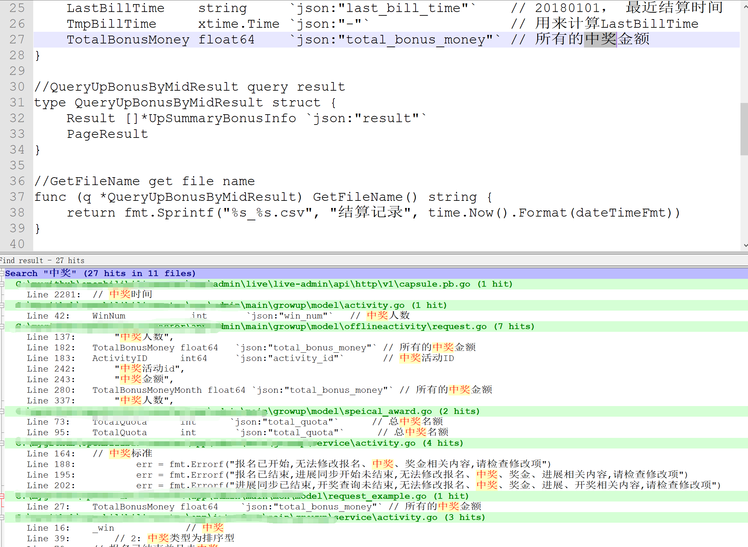Image resolution: width=748 pixels, height=547 pixels.
Task: Place cursor on GetFileName() in line 37
Action: (x=357, y=197)
